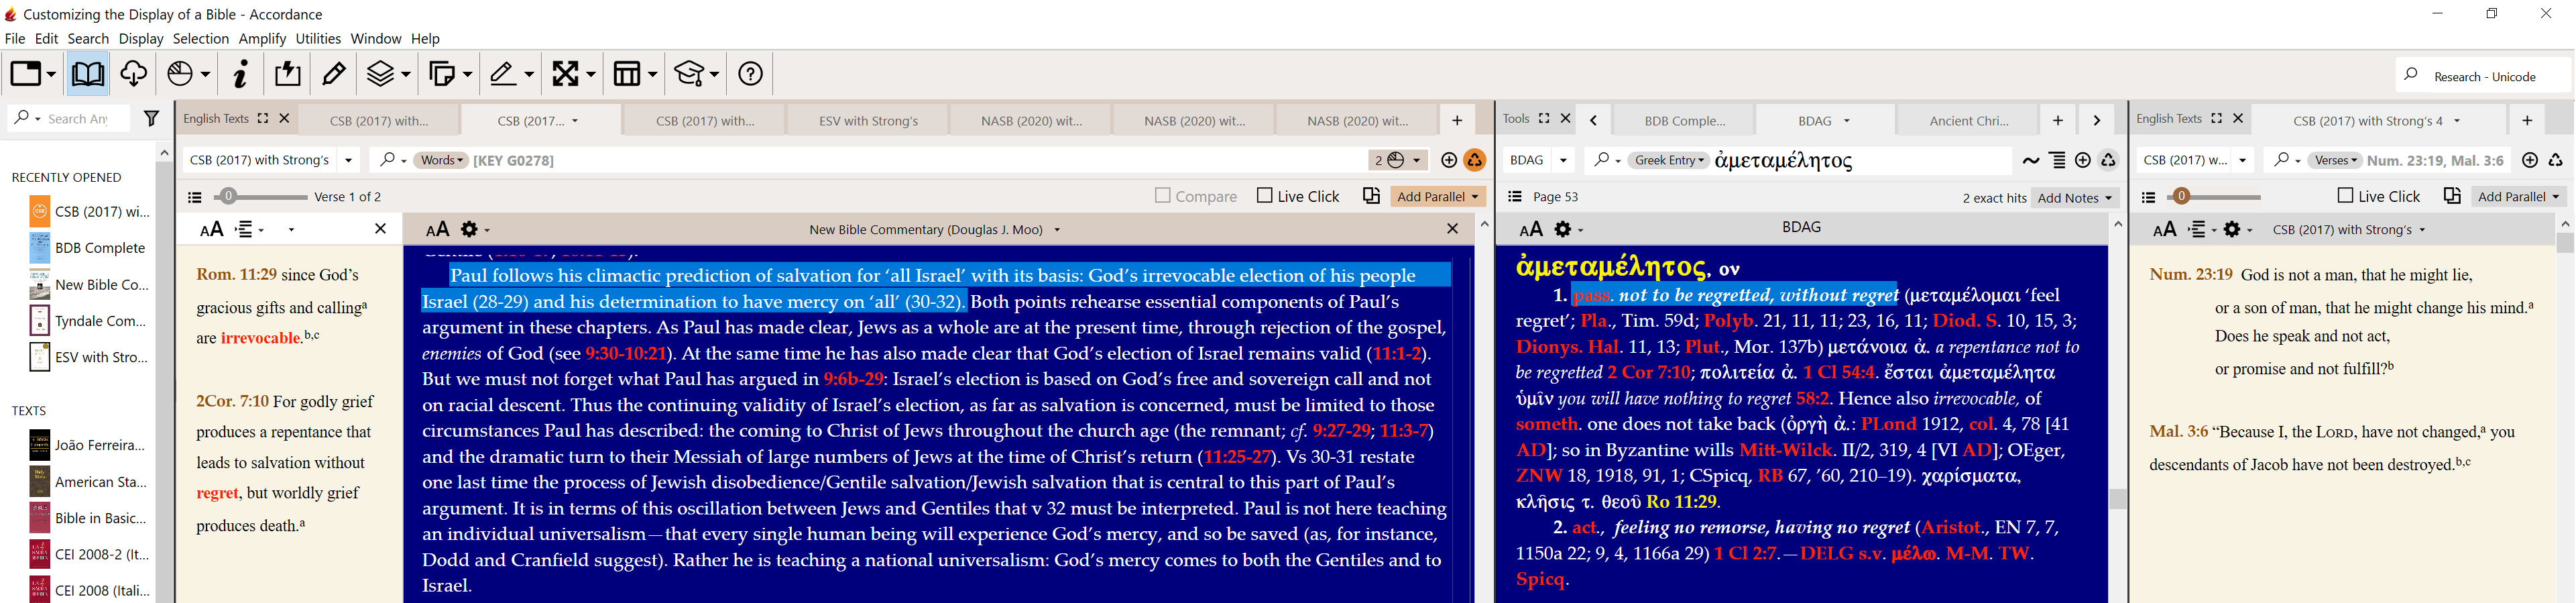Select the Highlighter pencil toolbar icon
The width and height of the screenshot is (2576, 603).
coord(334,74)
